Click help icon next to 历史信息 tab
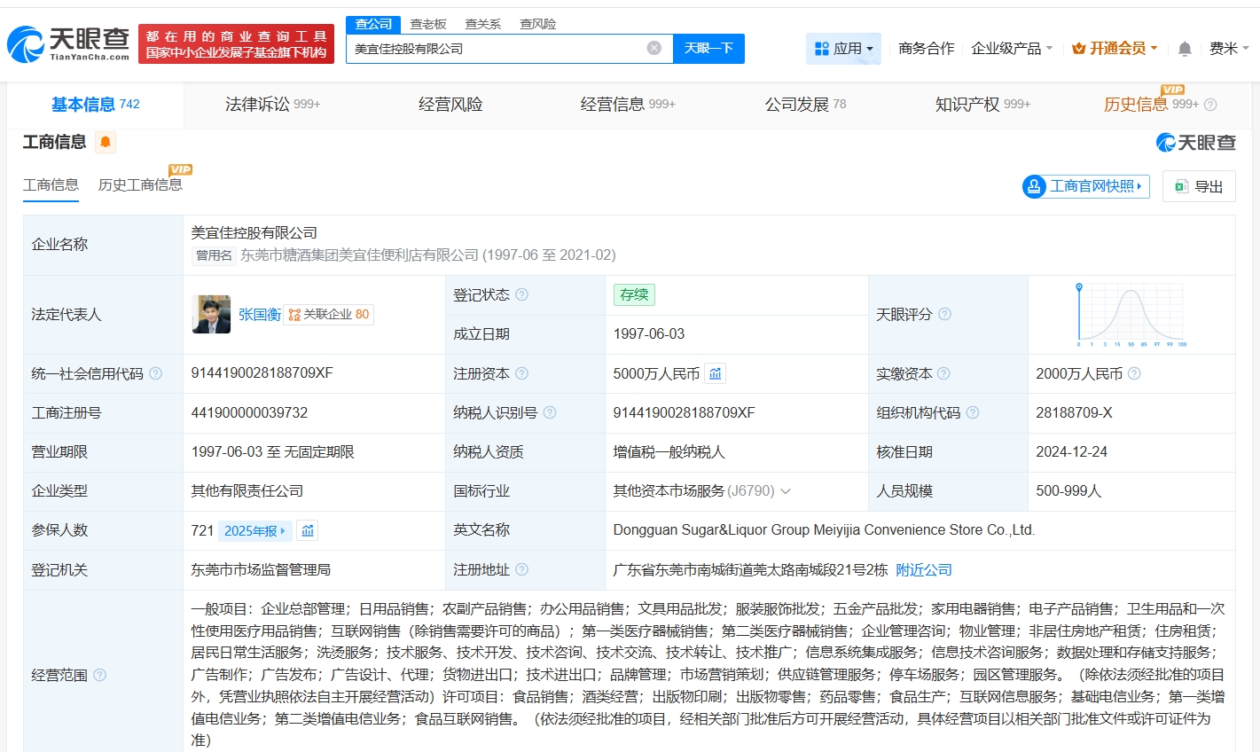 pyautogui.click(x=1210, y=105)
